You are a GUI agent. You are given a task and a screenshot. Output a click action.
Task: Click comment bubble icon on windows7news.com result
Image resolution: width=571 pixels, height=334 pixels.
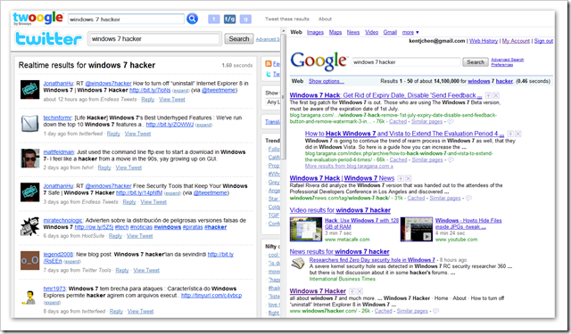coord(468,198)
